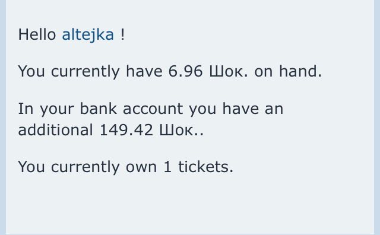This screenshot has height=235, width=380.
Task: Click the Шок.. currency after 149.42
Action: click(182, 130)
